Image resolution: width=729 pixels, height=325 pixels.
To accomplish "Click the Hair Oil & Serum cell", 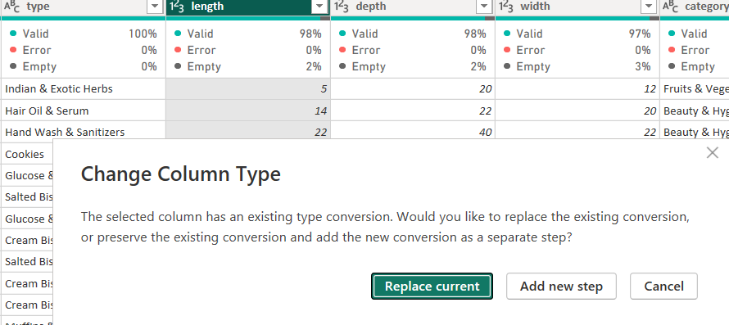I will coord(83,111).
